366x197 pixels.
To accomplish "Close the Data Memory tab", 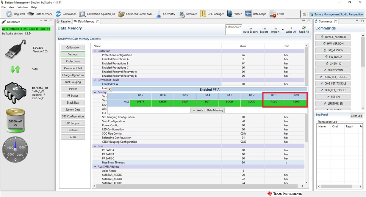I will coord(97,21).
